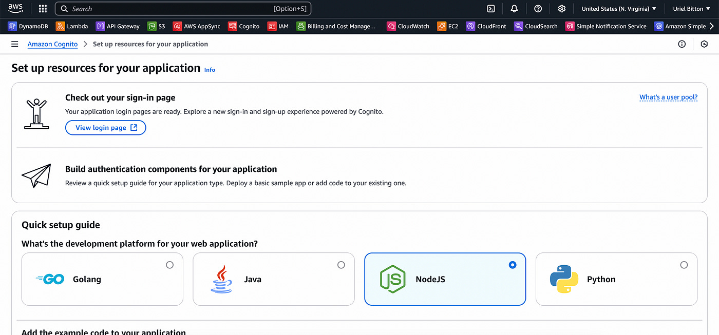Viewport: 719px width, 335px height.
Task: Click the NodeJS platform card label
Action: (430, 279)
